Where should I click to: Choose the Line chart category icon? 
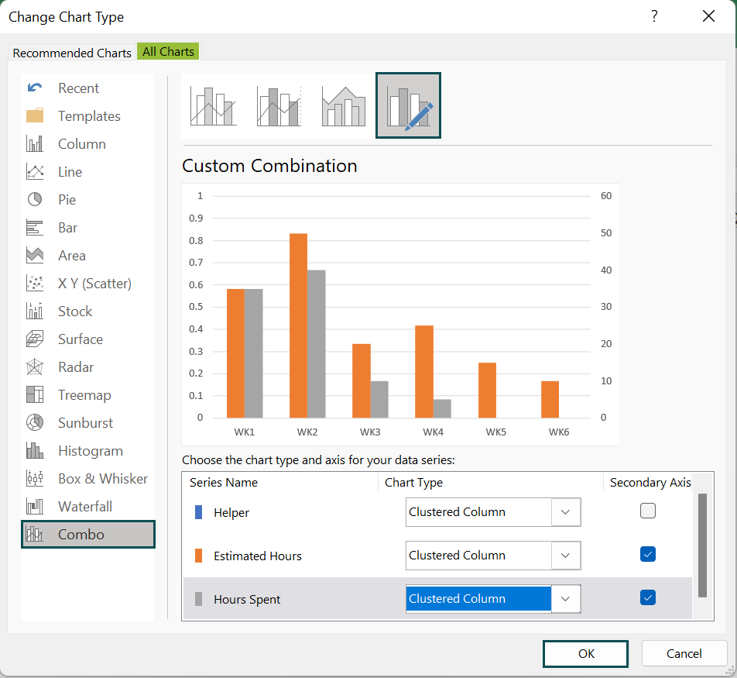35,172
